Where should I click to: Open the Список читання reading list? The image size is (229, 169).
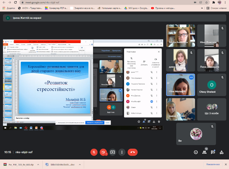216,8
